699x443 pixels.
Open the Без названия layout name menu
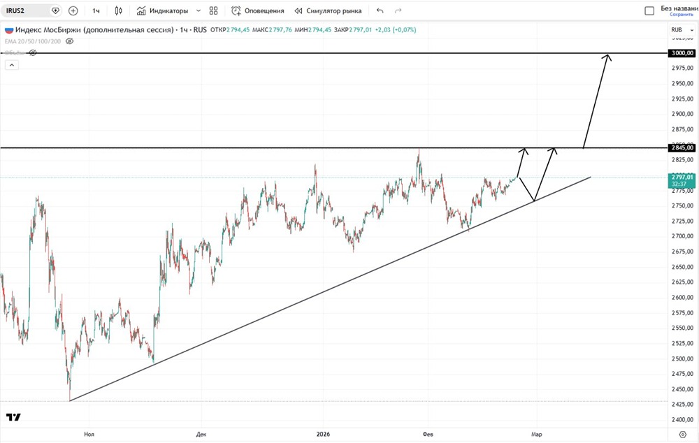coord(679,8)
